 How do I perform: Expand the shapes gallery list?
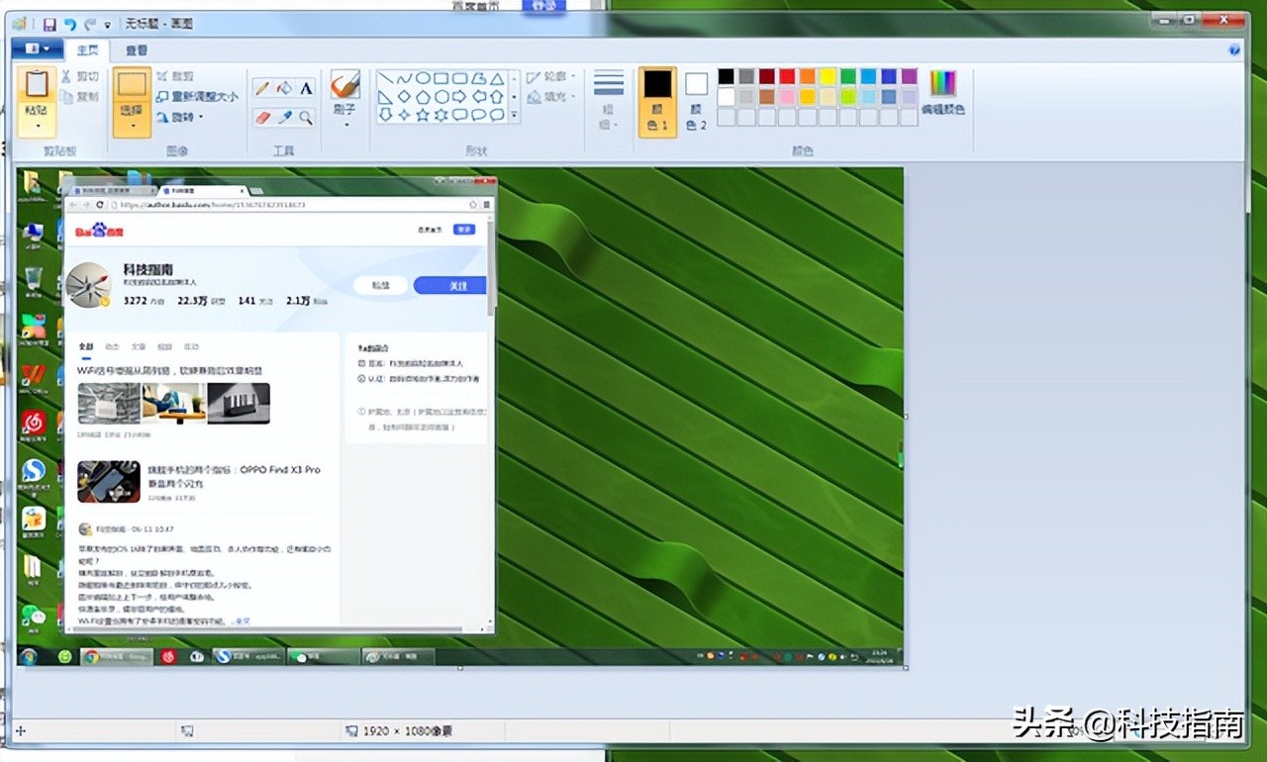tap(514, 116)
